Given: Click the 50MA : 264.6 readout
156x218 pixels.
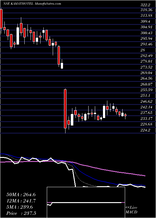Looking at the screenshot, I should 21,195.
